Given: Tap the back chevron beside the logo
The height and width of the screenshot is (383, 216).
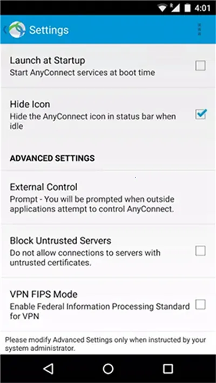Looking at the screenshot, I should pyautogui.click(x=5, y=30).
